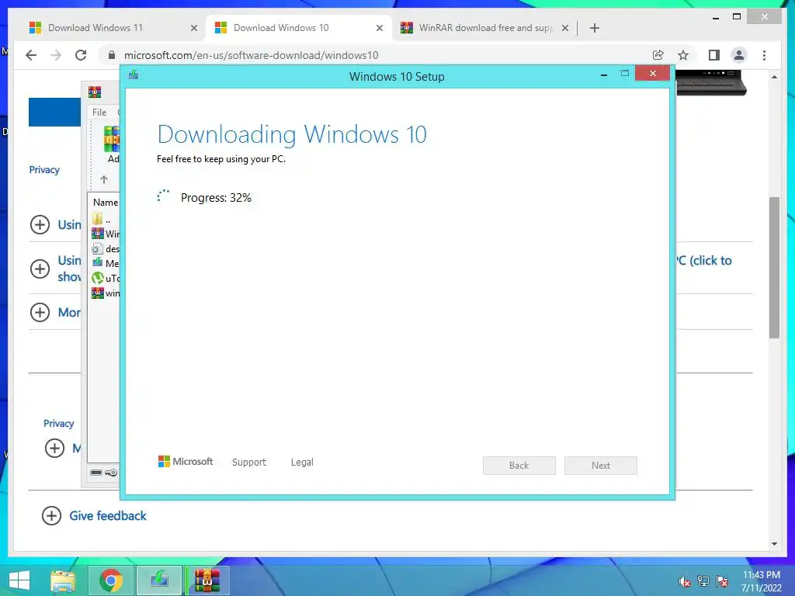Click the webpage vertical scrollbar thumb
795x596 pixels.
[x=774, y=267]
